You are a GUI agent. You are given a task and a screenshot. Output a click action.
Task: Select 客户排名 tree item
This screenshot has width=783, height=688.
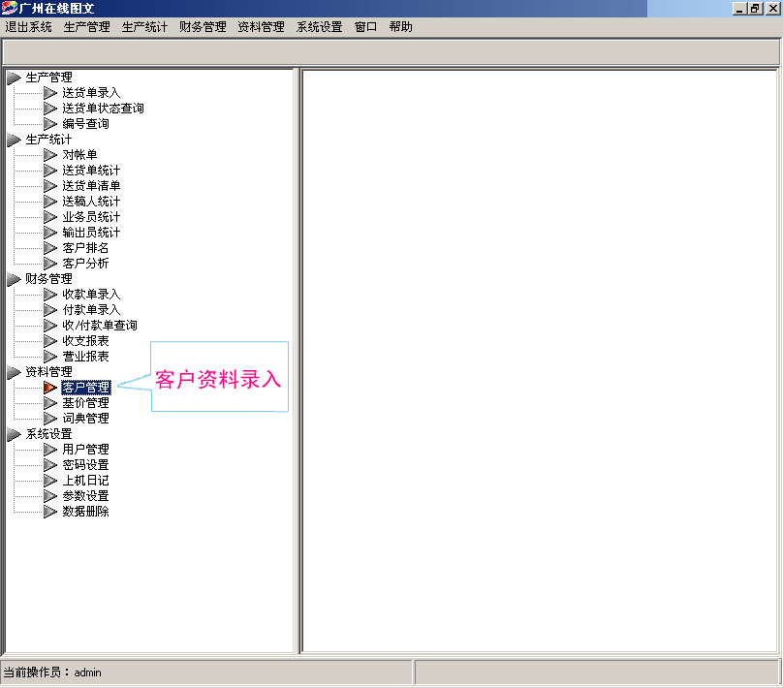click(85, 248)
